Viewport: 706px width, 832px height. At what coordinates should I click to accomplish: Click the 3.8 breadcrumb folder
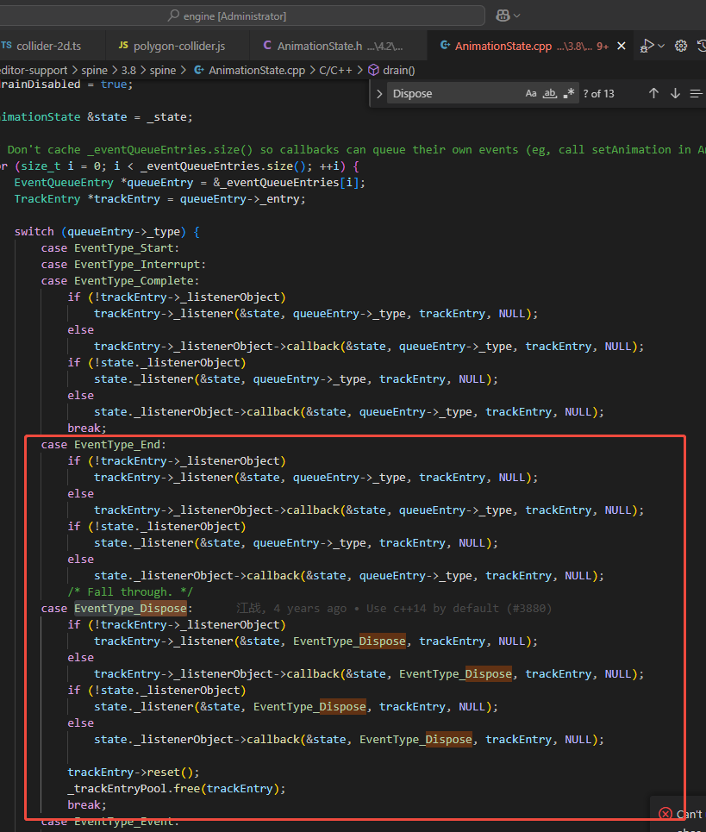(128, 70)
